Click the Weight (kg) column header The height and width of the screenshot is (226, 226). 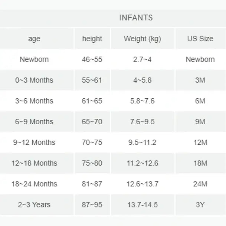tap(143, 39)
